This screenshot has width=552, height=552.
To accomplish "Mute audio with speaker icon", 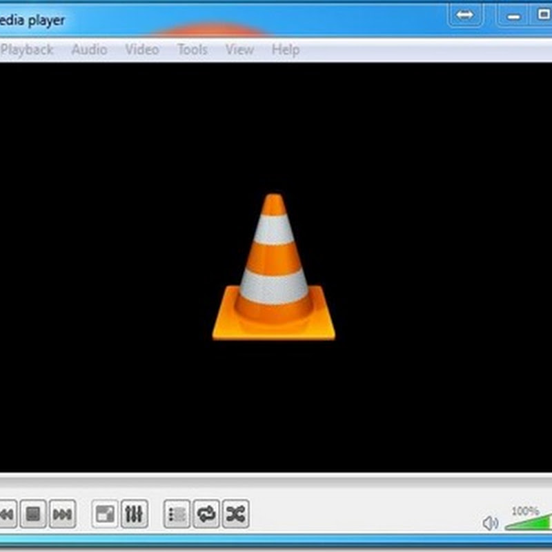I will click(490, 523).
